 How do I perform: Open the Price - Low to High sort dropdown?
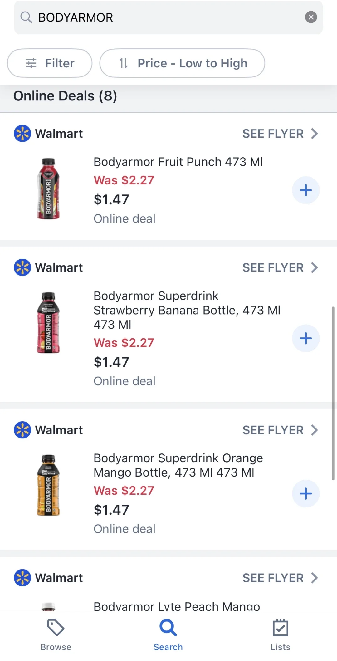pyautogui.click(x=182, y=63)
